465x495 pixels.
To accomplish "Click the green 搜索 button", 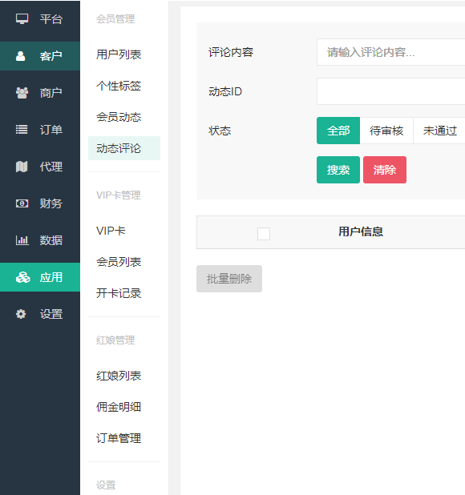I will (338, 170).
